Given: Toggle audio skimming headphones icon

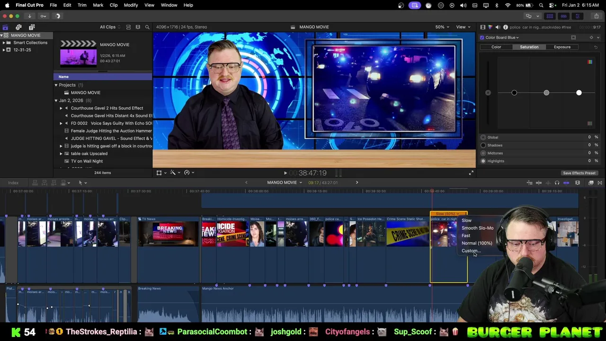Looking at the screenshot, I should coord(557,183).
